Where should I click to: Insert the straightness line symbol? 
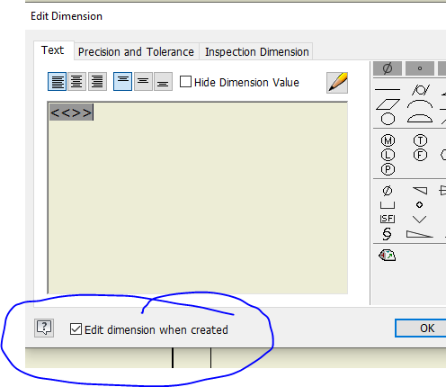[x=388, y=89]
